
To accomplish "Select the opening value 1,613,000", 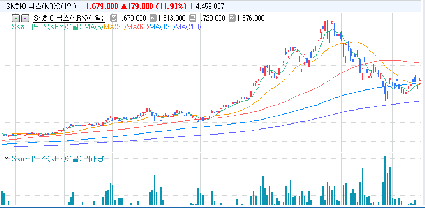I will (x=172, y=18).
